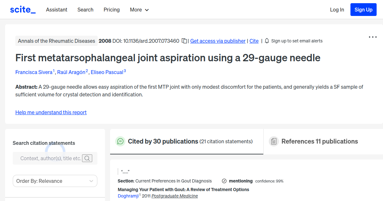Click the bell icon for email alerts
The width and height of the screenshot is (383, 201).
tap(267, 41)
